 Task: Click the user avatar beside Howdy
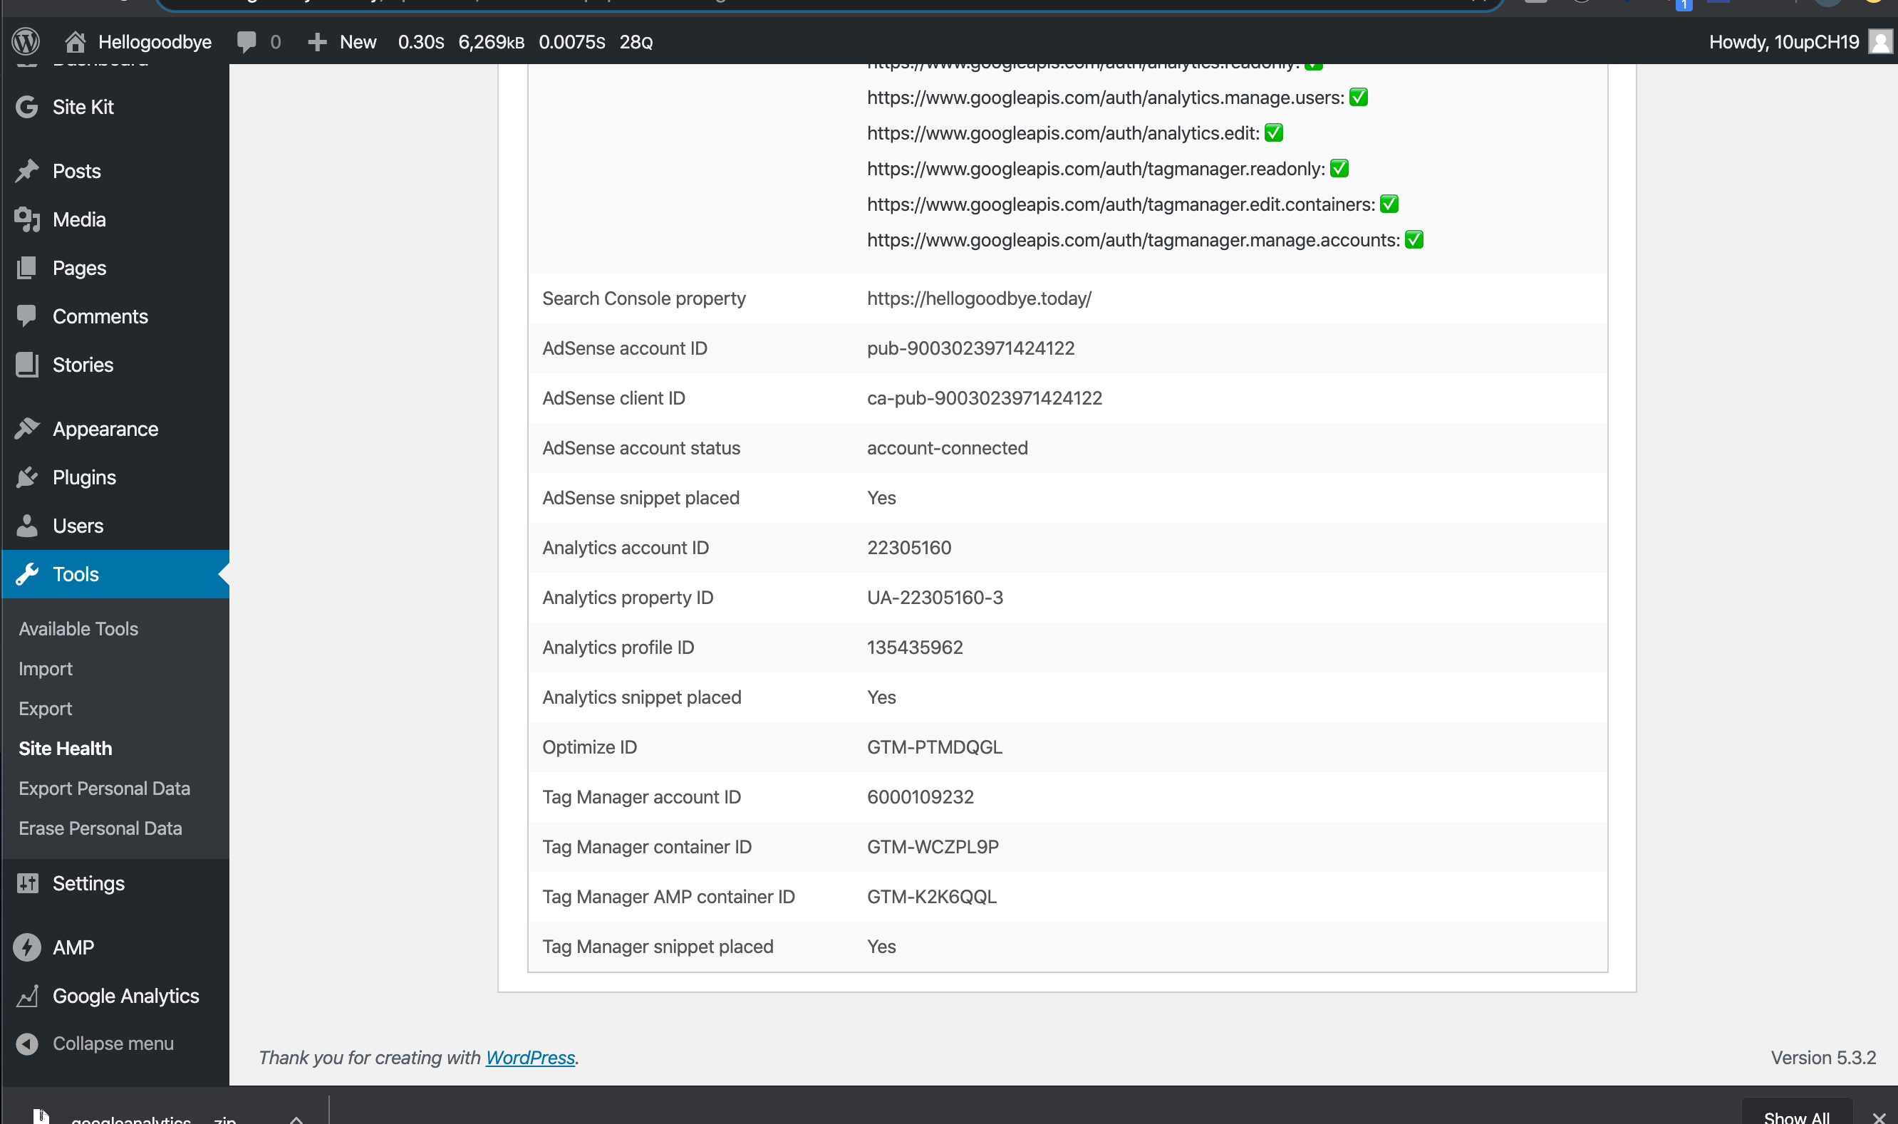pos(1879,41)
